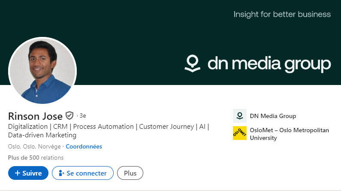Open the yellow OsloMet university logo icon
The width and height of the screenshot is (341, 191).
pyautogui.click(x=239, y=133)
